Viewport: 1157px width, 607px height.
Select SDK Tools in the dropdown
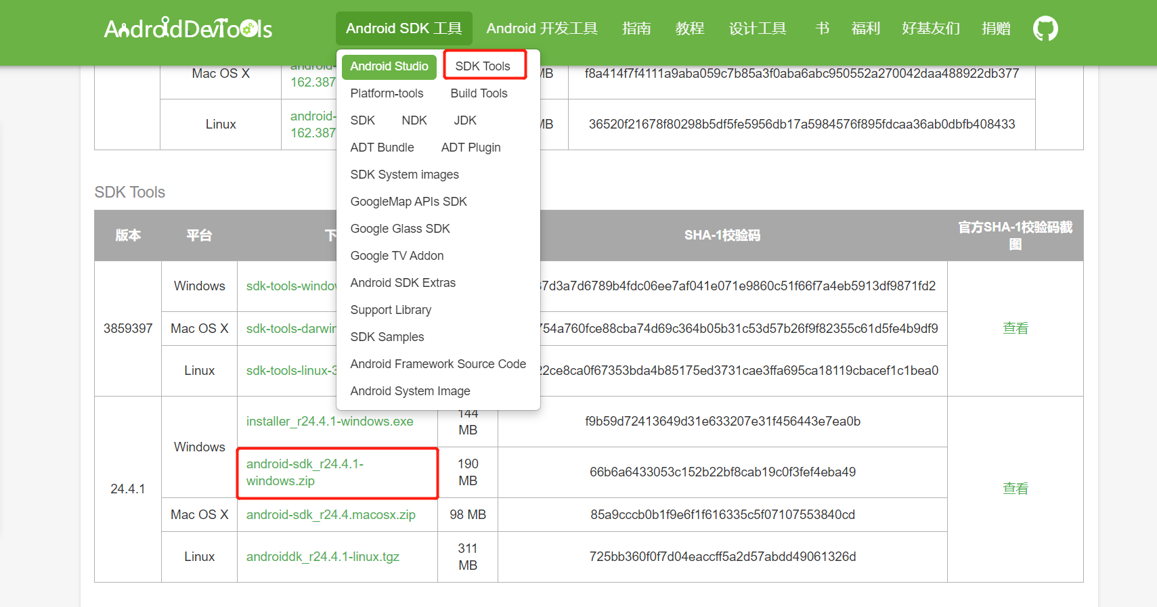[483, 66]
